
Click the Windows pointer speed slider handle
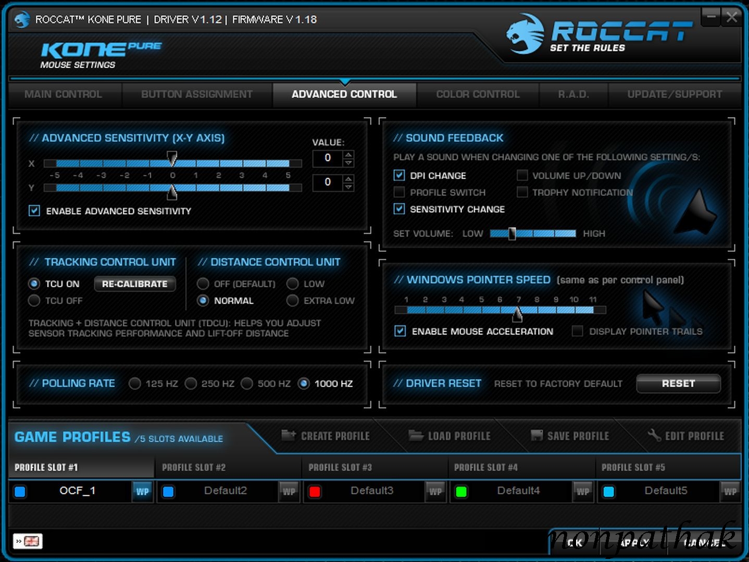pos(517,313)
